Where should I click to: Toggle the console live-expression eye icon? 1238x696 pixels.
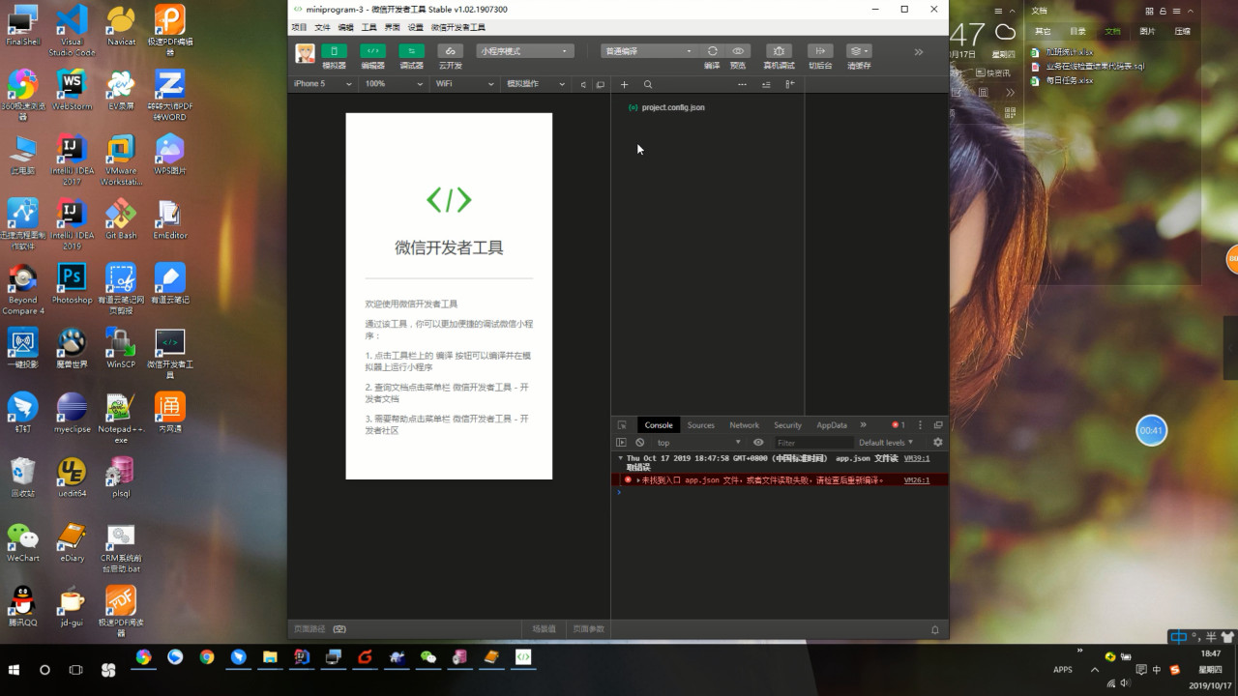(x=758, y=443)
